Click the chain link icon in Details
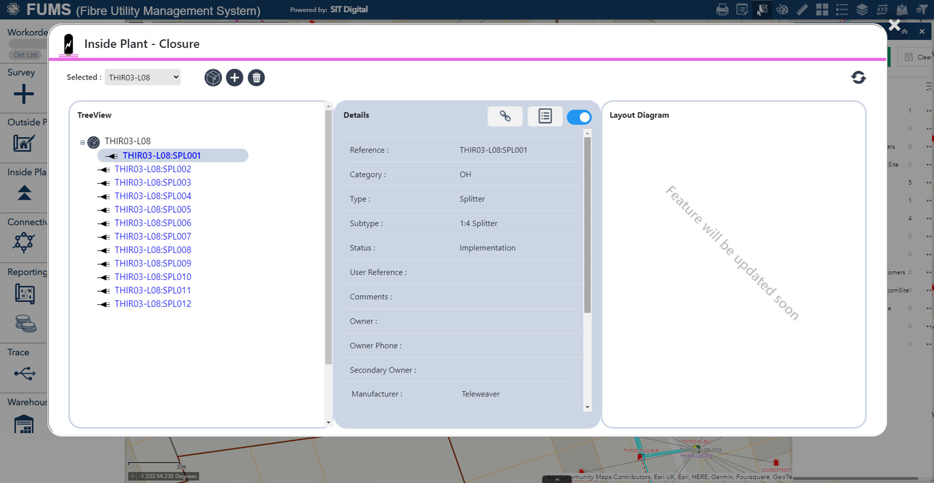This screenshot has width=934, height=483. click(505, 116)
